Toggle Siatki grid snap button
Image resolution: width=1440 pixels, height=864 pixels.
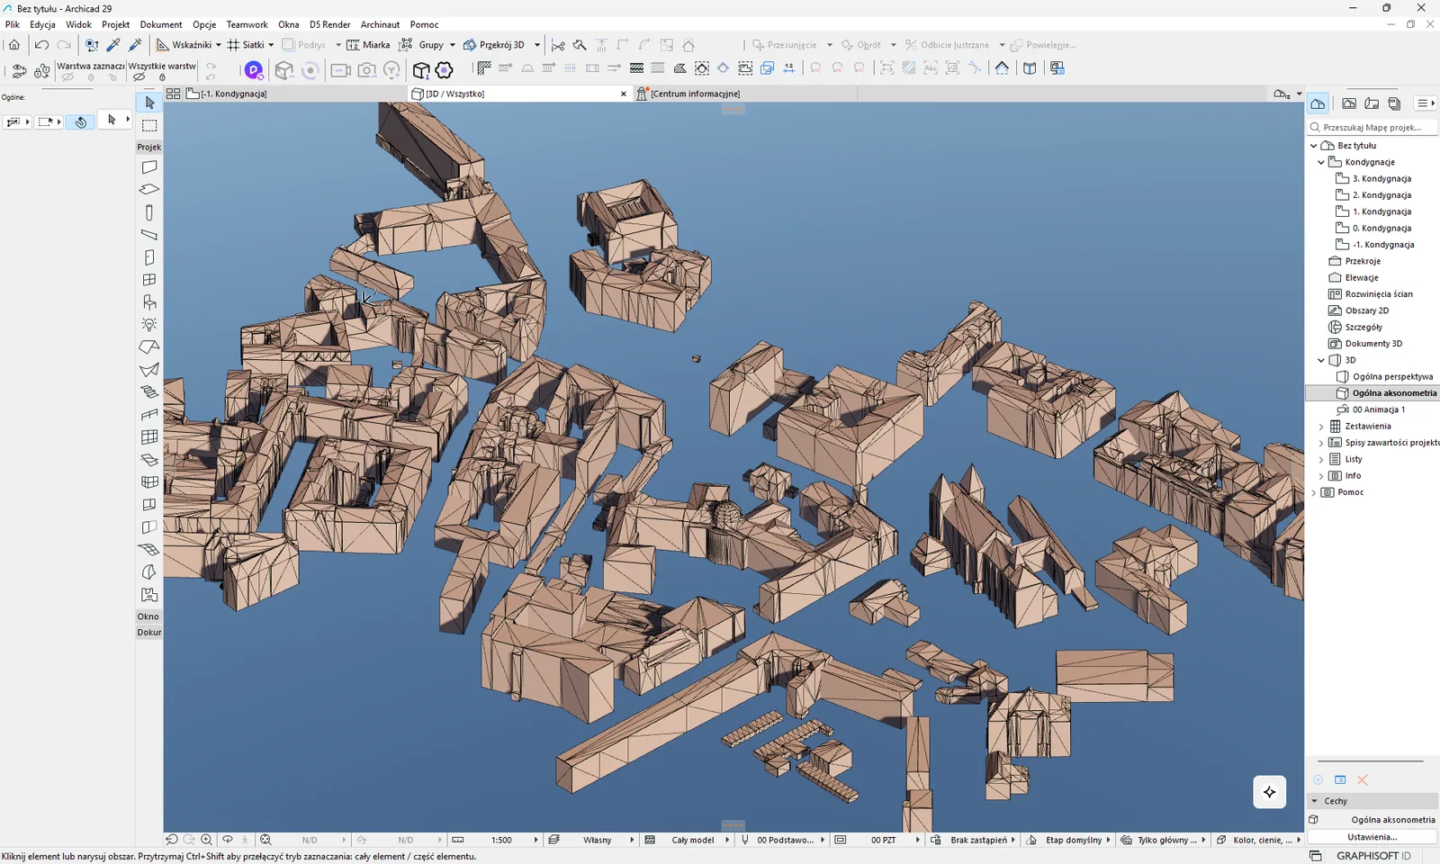coord(246,45)
